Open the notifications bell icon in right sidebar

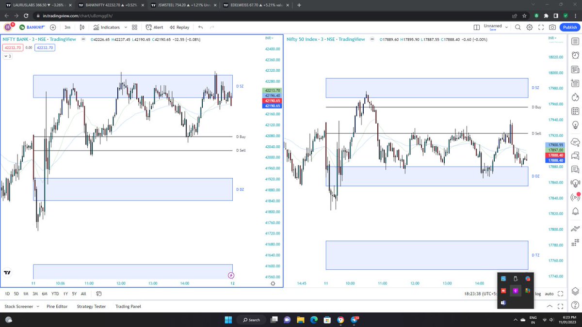coord(575,212)
